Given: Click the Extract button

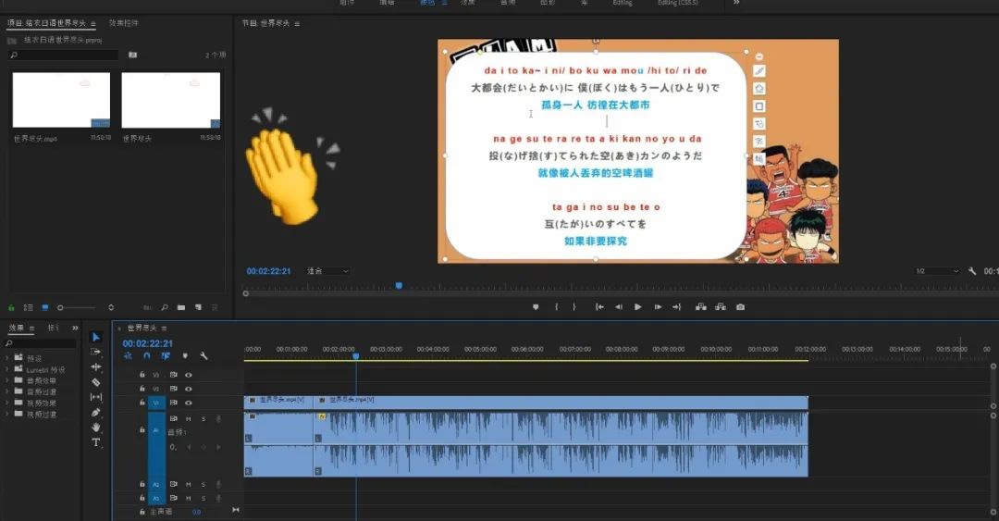Looking at the screenshot, I should 721,306.
